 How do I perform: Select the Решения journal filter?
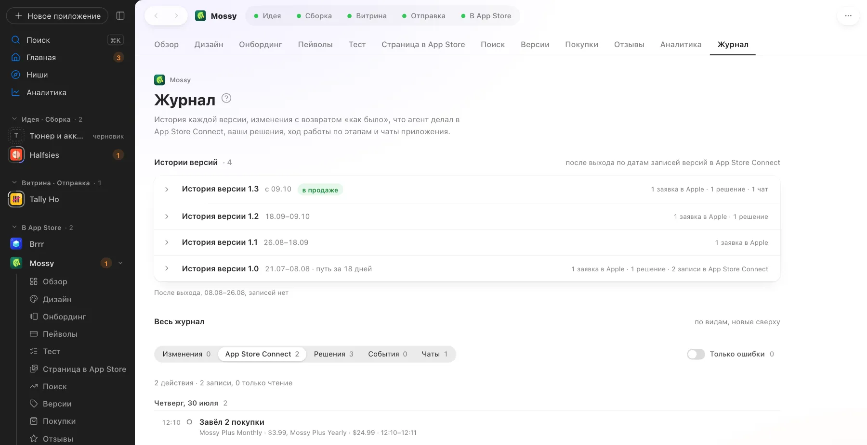click(x=333, y=354)
